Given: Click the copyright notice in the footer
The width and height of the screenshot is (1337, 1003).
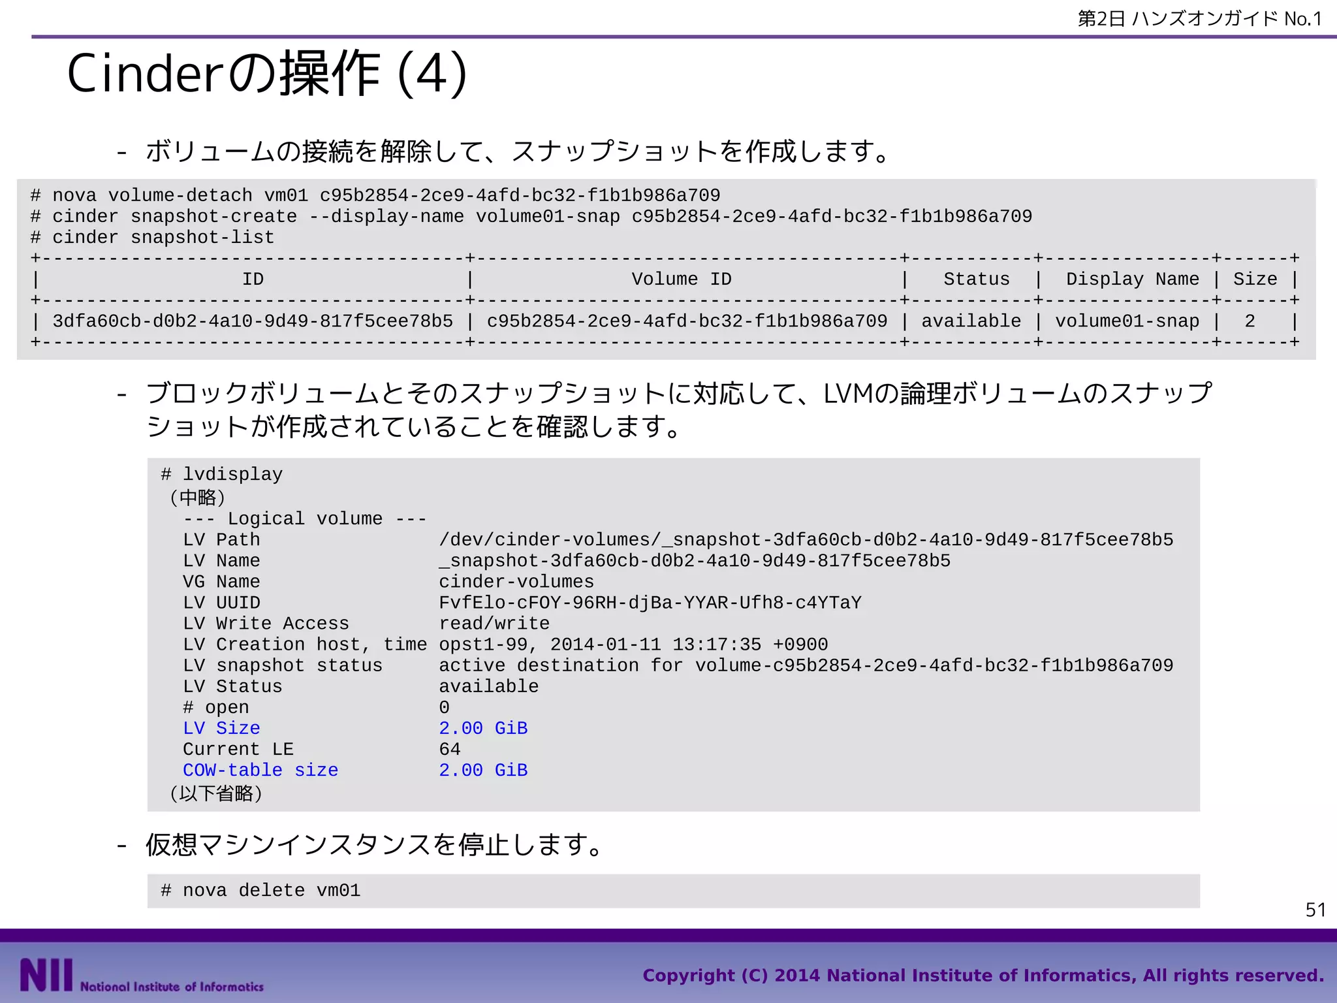Looking at the screenshot, I should coord(983,975).
